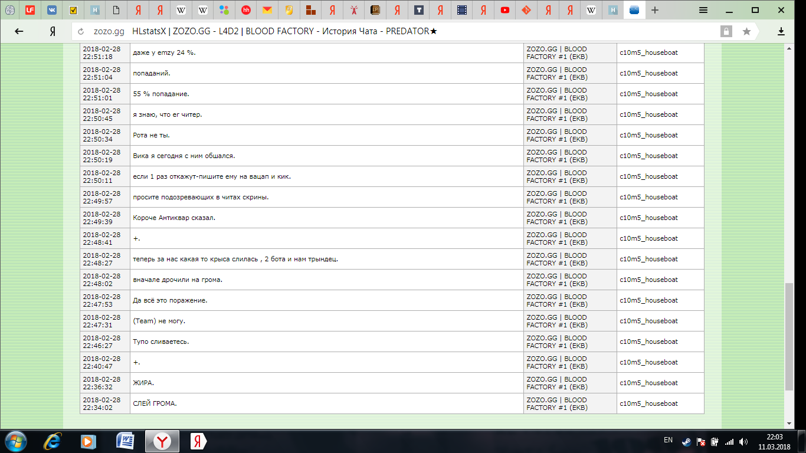Click the browser back arrow
Viewport: 806px width, 453px height.
19,31
